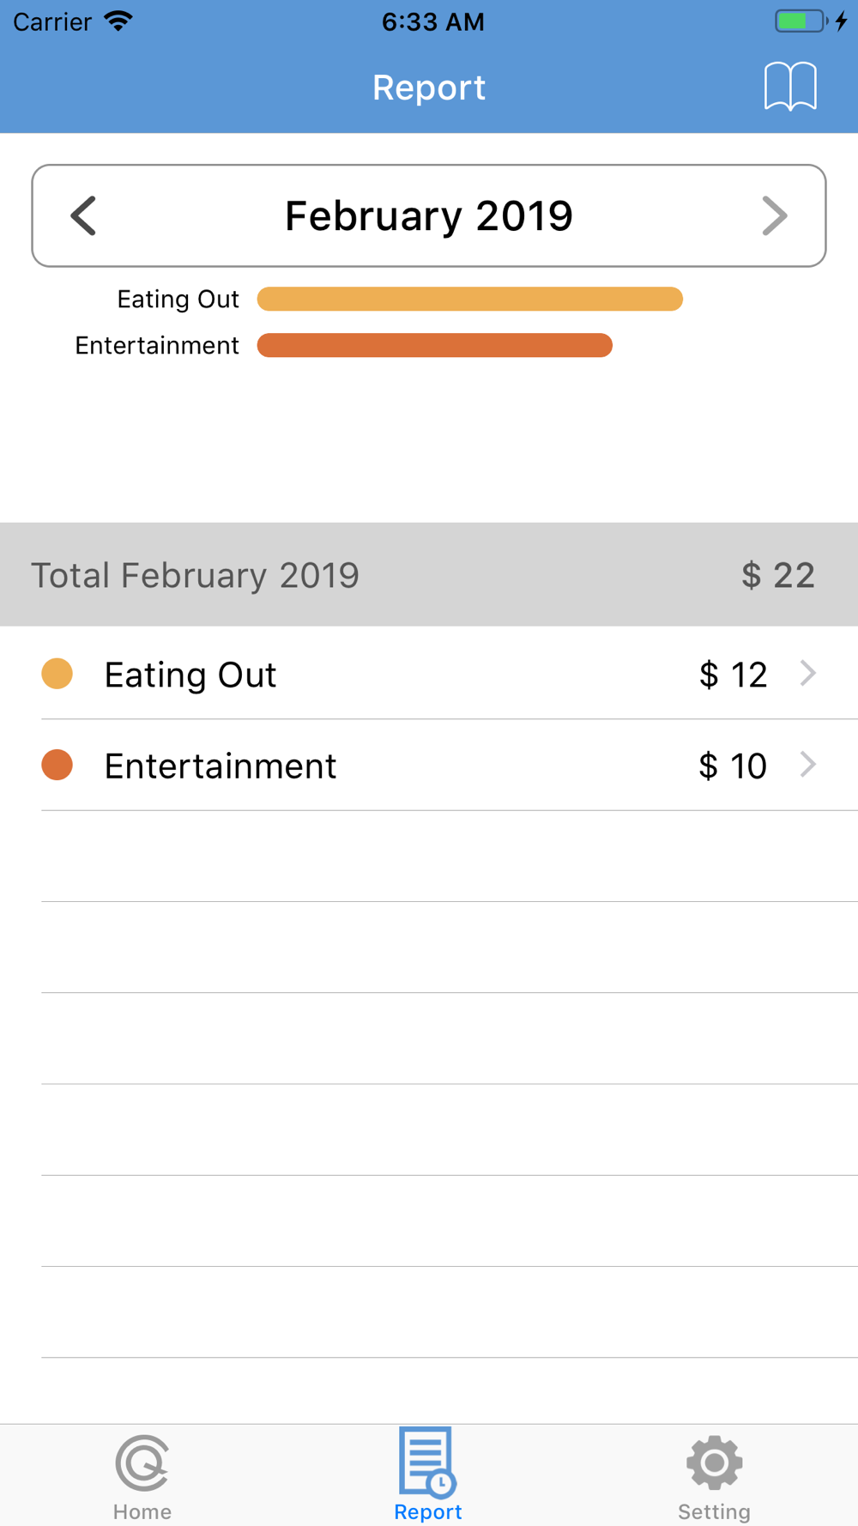Tap the orange Entertainment color dot
Viewport: 858px width, 1526px height.
coord(57,765)
